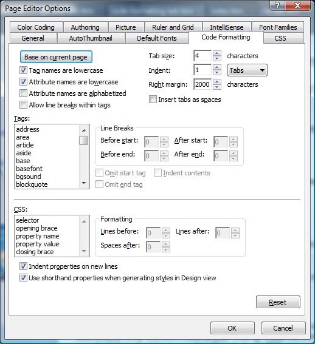Decrease the Indent spinner value

(217, 73)
